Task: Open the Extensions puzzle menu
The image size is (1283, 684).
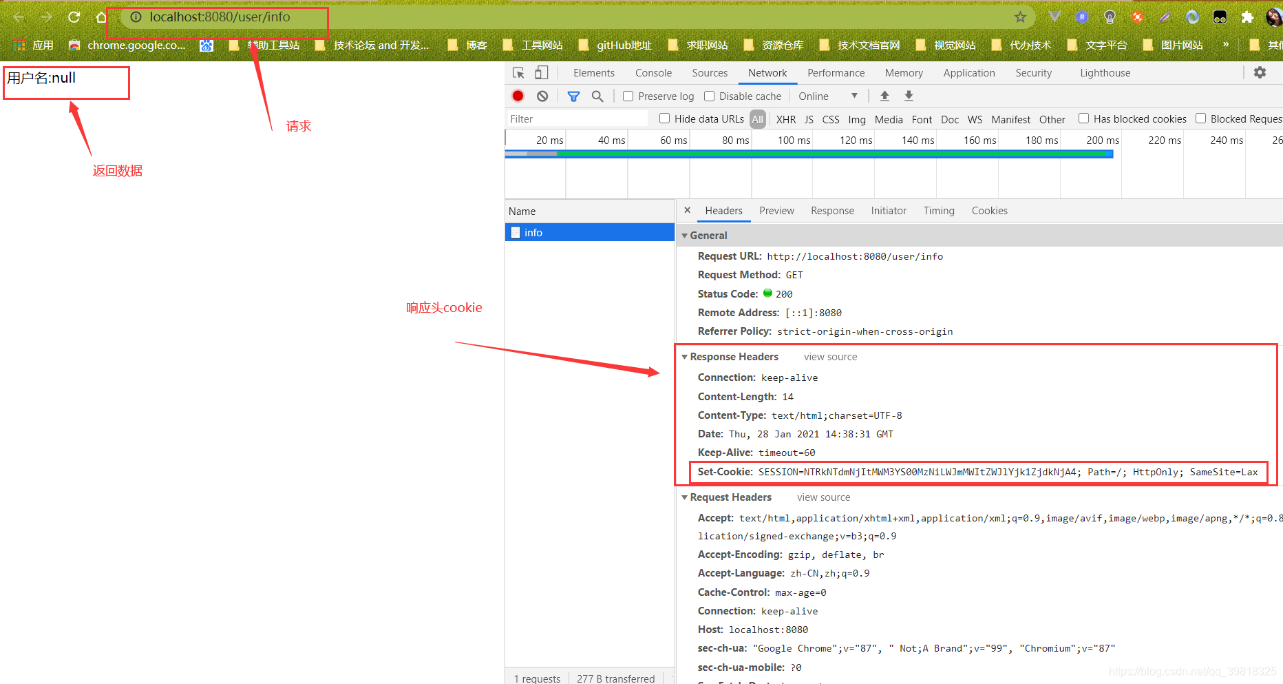Action: coord(1247,17)
